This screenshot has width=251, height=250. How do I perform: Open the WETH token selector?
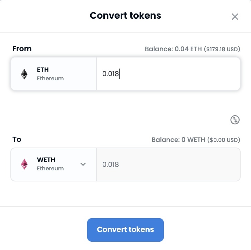(54, 164)
